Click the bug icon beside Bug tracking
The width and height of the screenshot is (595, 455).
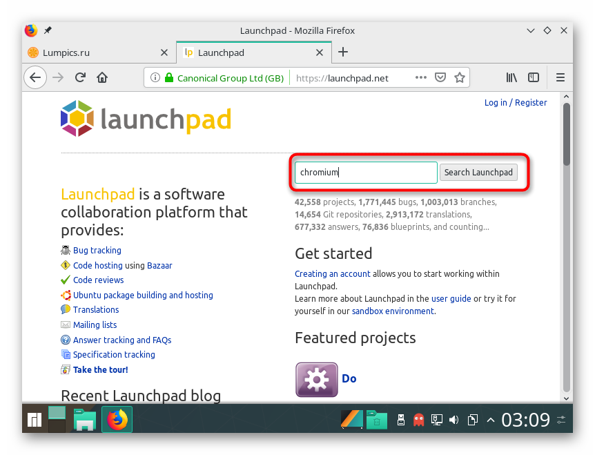click(66, 250)
